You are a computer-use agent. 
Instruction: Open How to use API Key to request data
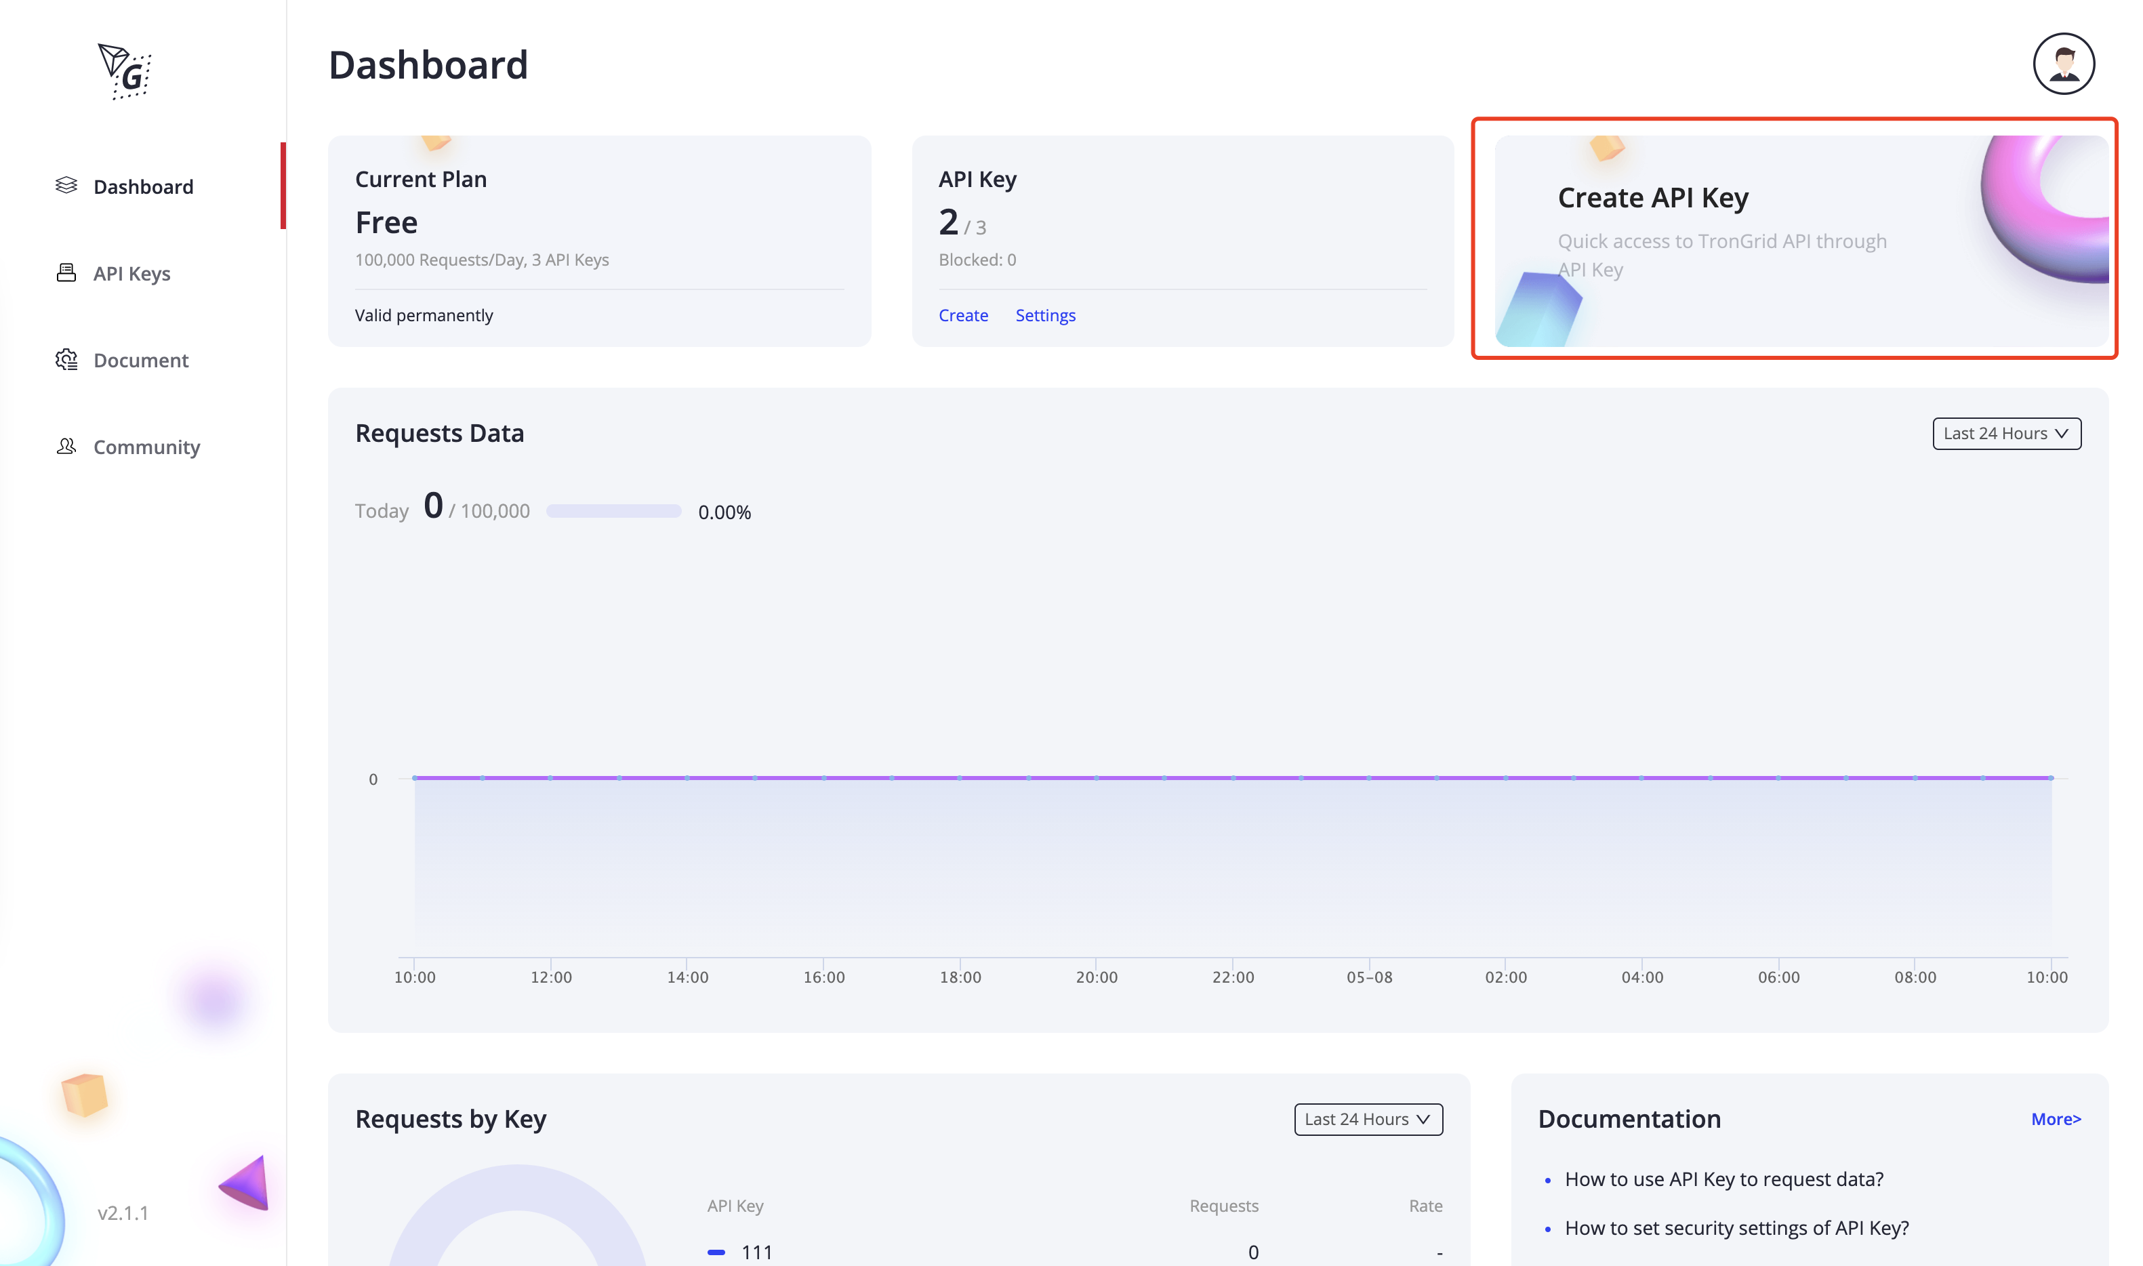tap(1723, 1178)
